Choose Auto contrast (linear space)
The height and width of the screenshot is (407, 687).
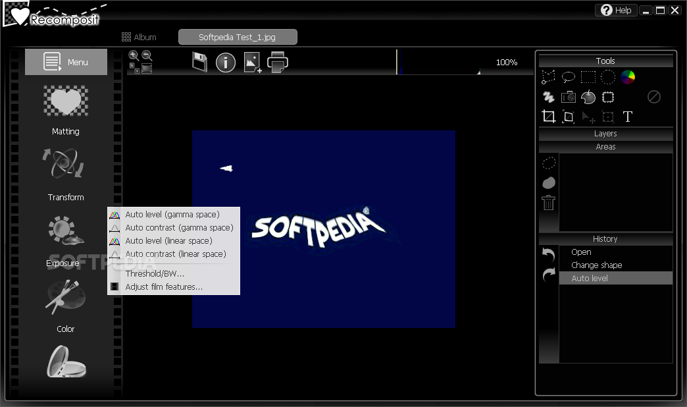(174, 254)
